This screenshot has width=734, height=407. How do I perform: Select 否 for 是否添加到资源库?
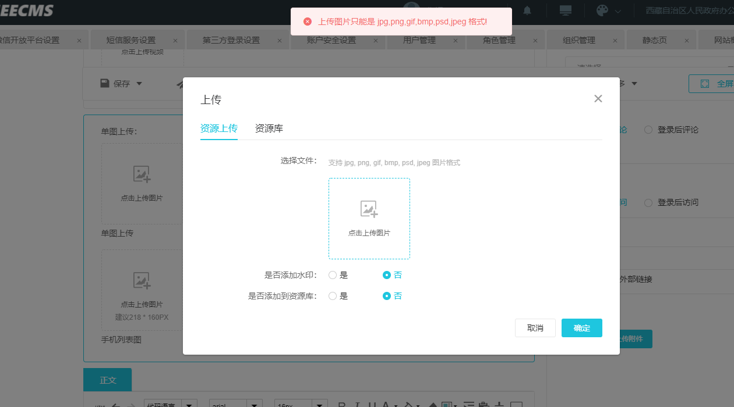click(x=386, y=296)
